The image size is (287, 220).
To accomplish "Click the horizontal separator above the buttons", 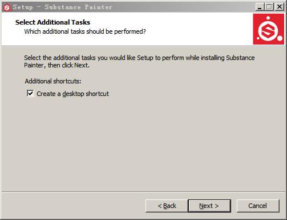I will [x=143, y=192].
